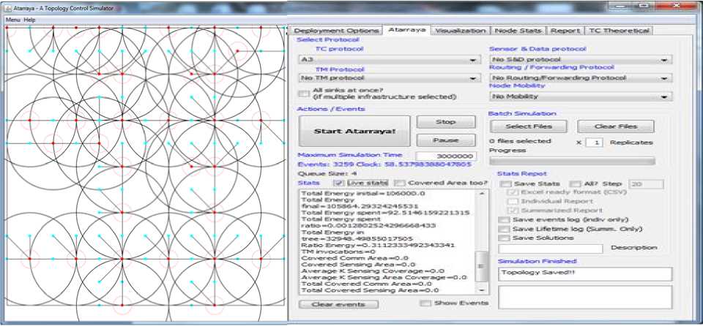Open the Sensor & Data protocol dropdown
Viewport: 703px width, 326px height.
(580, 59)
